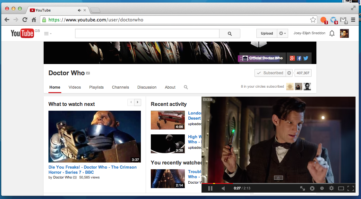Open the Facebook link in channel banner
The image size is (361, 199).
coord(299,58)
